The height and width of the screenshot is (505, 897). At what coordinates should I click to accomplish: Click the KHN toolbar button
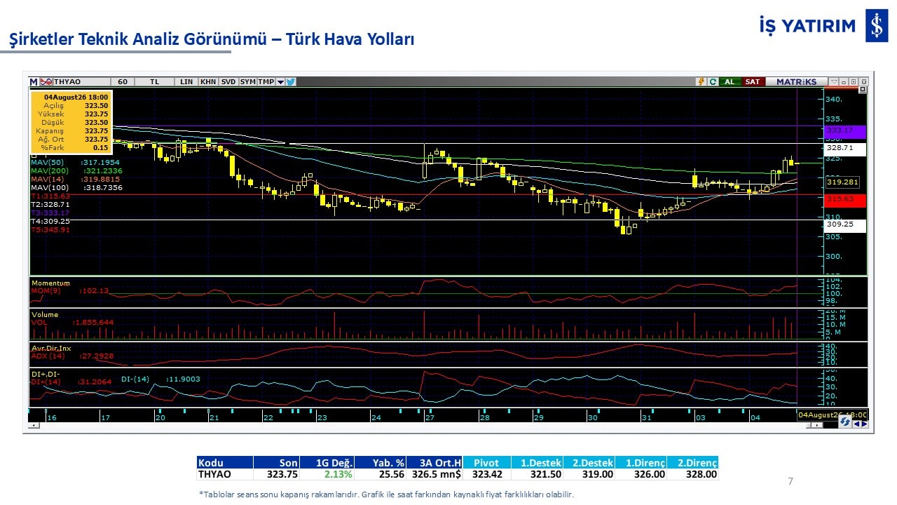tap(208, 81)
